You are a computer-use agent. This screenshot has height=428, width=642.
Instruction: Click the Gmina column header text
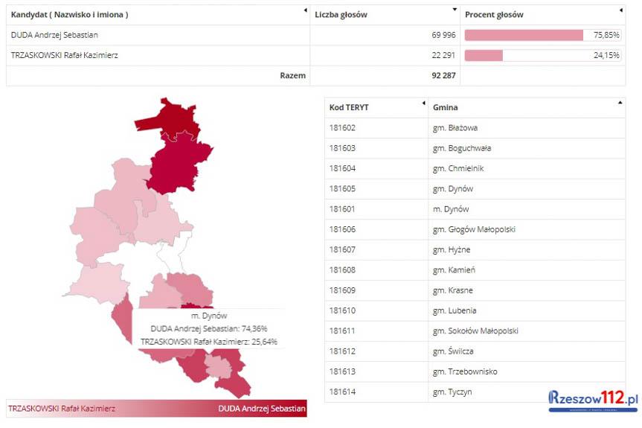(x=446, y=107)
